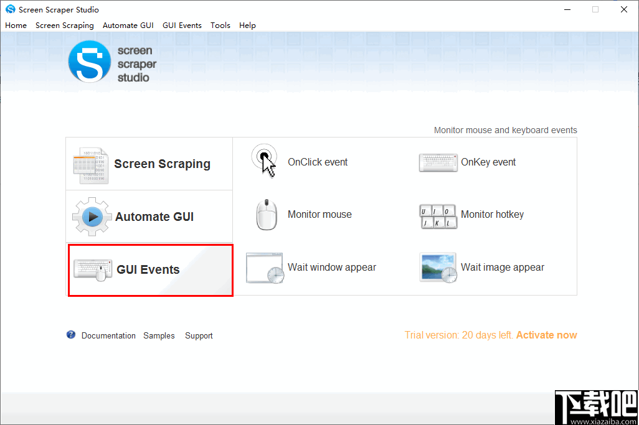The height and width of the screenshot is (425, 639).
Task: Choose the Wait image appear option
Action: pyautogui.click(x=503, y=268)
